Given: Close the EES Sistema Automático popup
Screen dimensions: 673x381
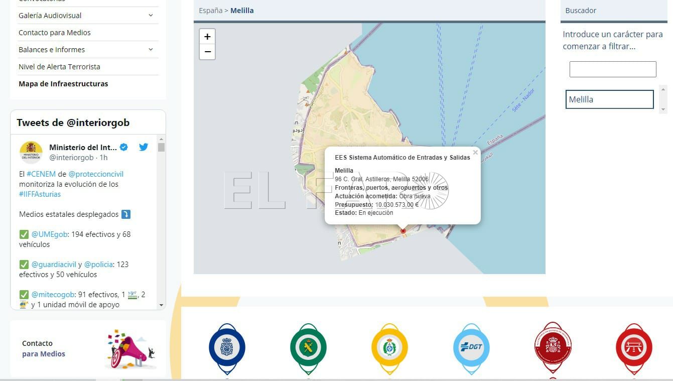Looking at the screenshot, I should pos(475,153).
